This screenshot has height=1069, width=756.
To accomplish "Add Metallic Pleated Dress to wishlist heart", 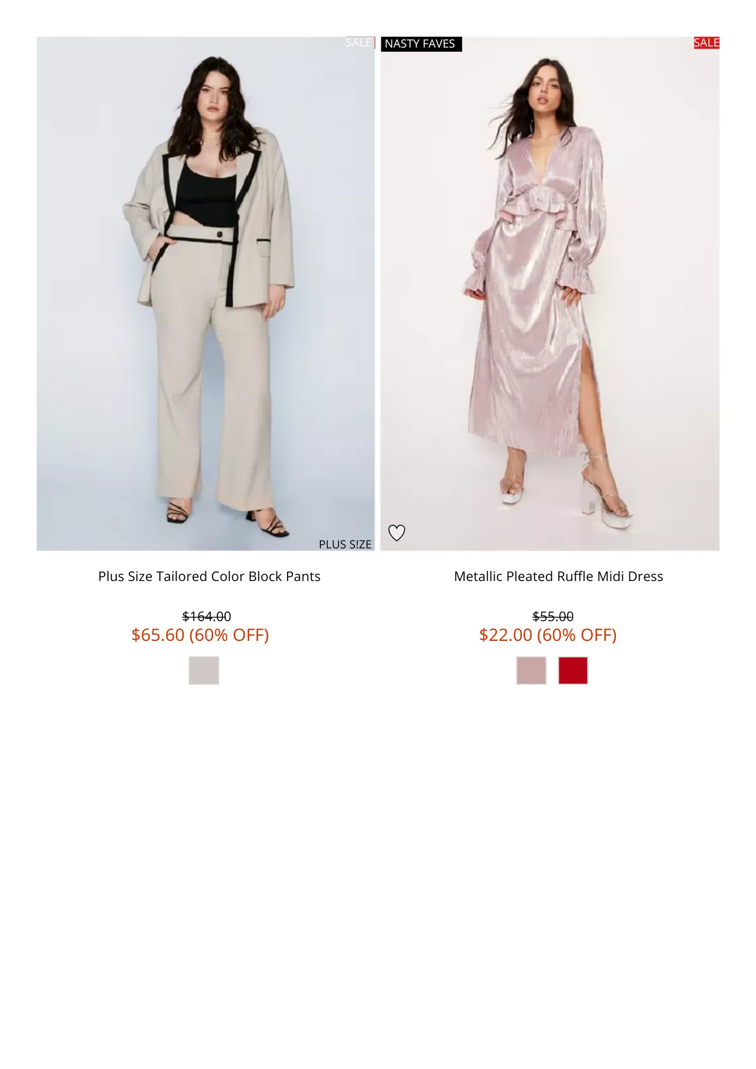I will coord(396,532).
